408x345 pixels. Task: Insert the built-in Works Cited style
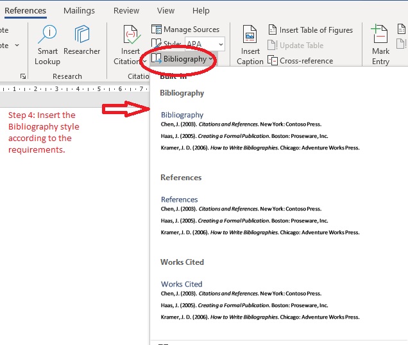click(260, 300)
